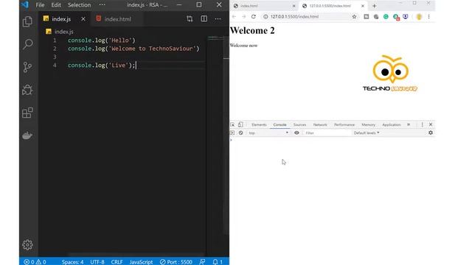Click the purple shield extension icon

[x=406, y=16]
